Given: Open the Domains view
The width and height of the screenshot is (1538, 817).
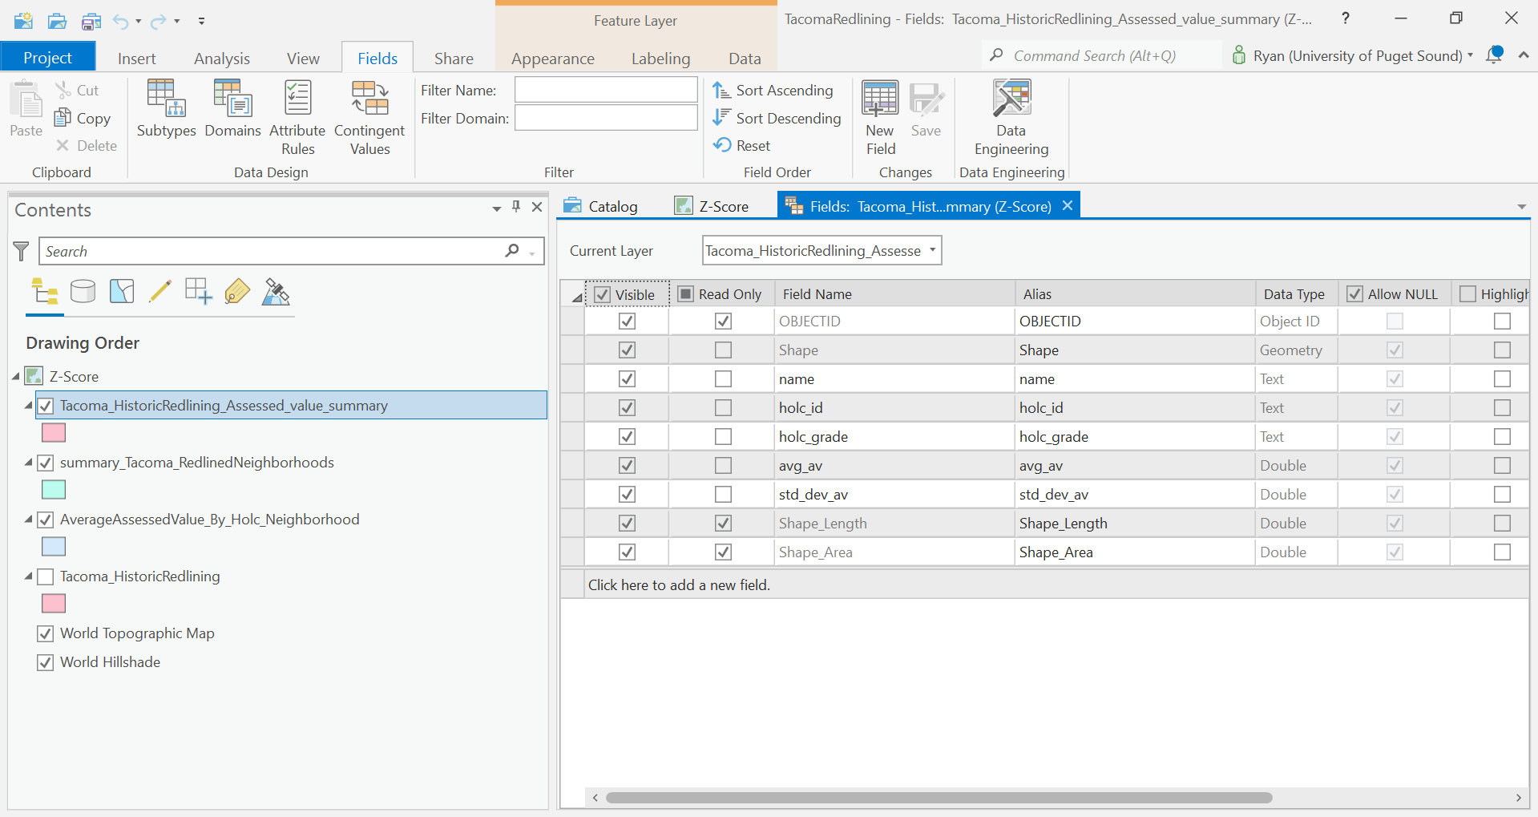Looking at the screenshot, I should (x=232, y=110).
